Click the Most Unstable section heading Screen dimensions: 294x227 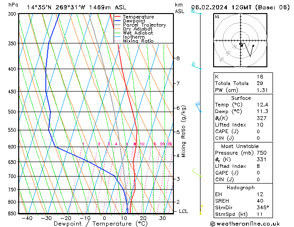240,146
